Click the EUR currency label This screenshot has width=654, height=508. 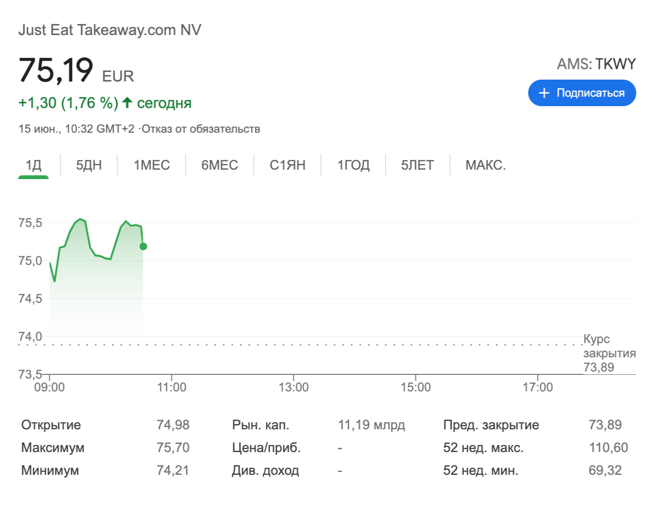118,76
